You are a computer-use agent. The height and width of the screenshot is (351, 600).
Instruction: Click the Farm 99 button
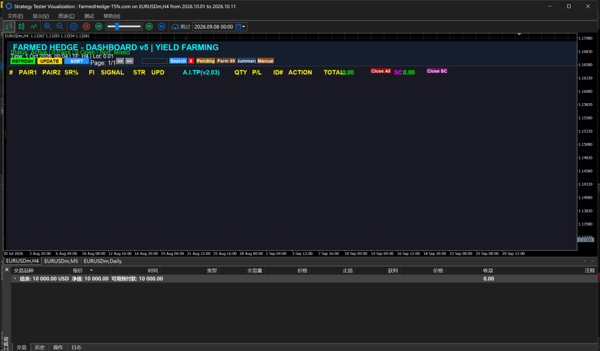[x=226, y=61]
